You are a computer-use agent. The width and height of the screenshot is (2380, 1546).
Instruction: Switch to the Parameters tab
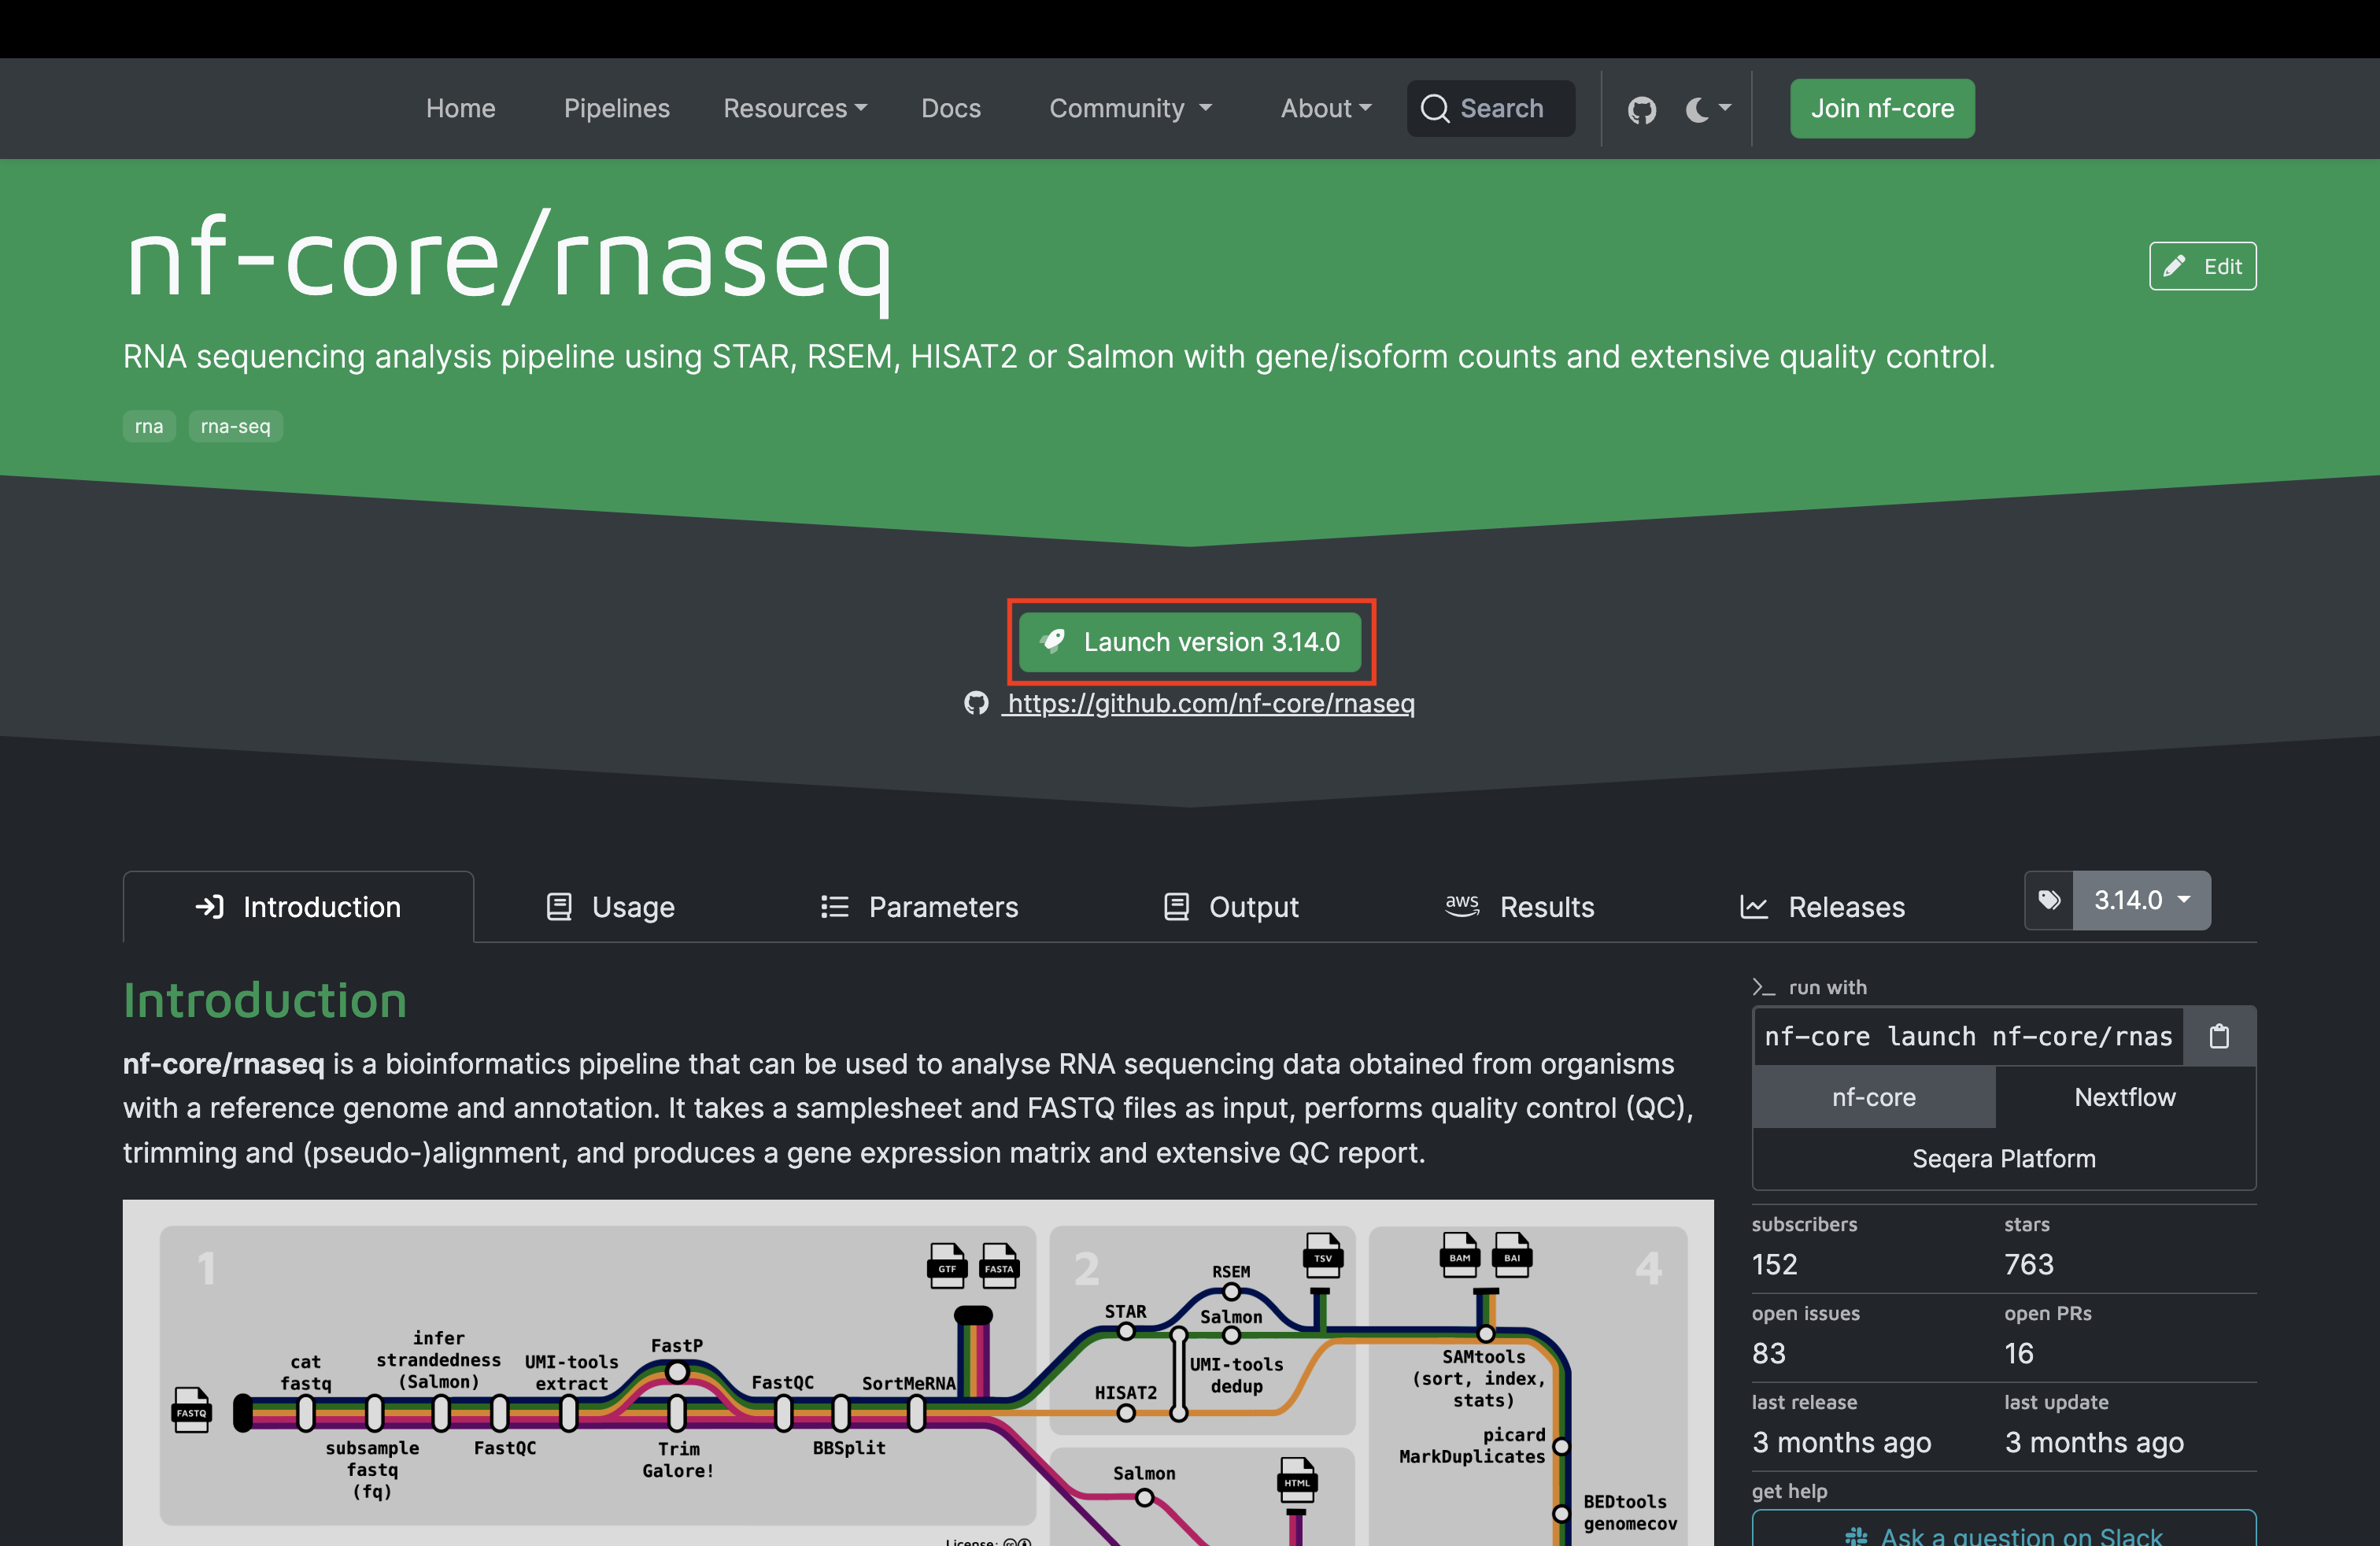coord(919,907)
